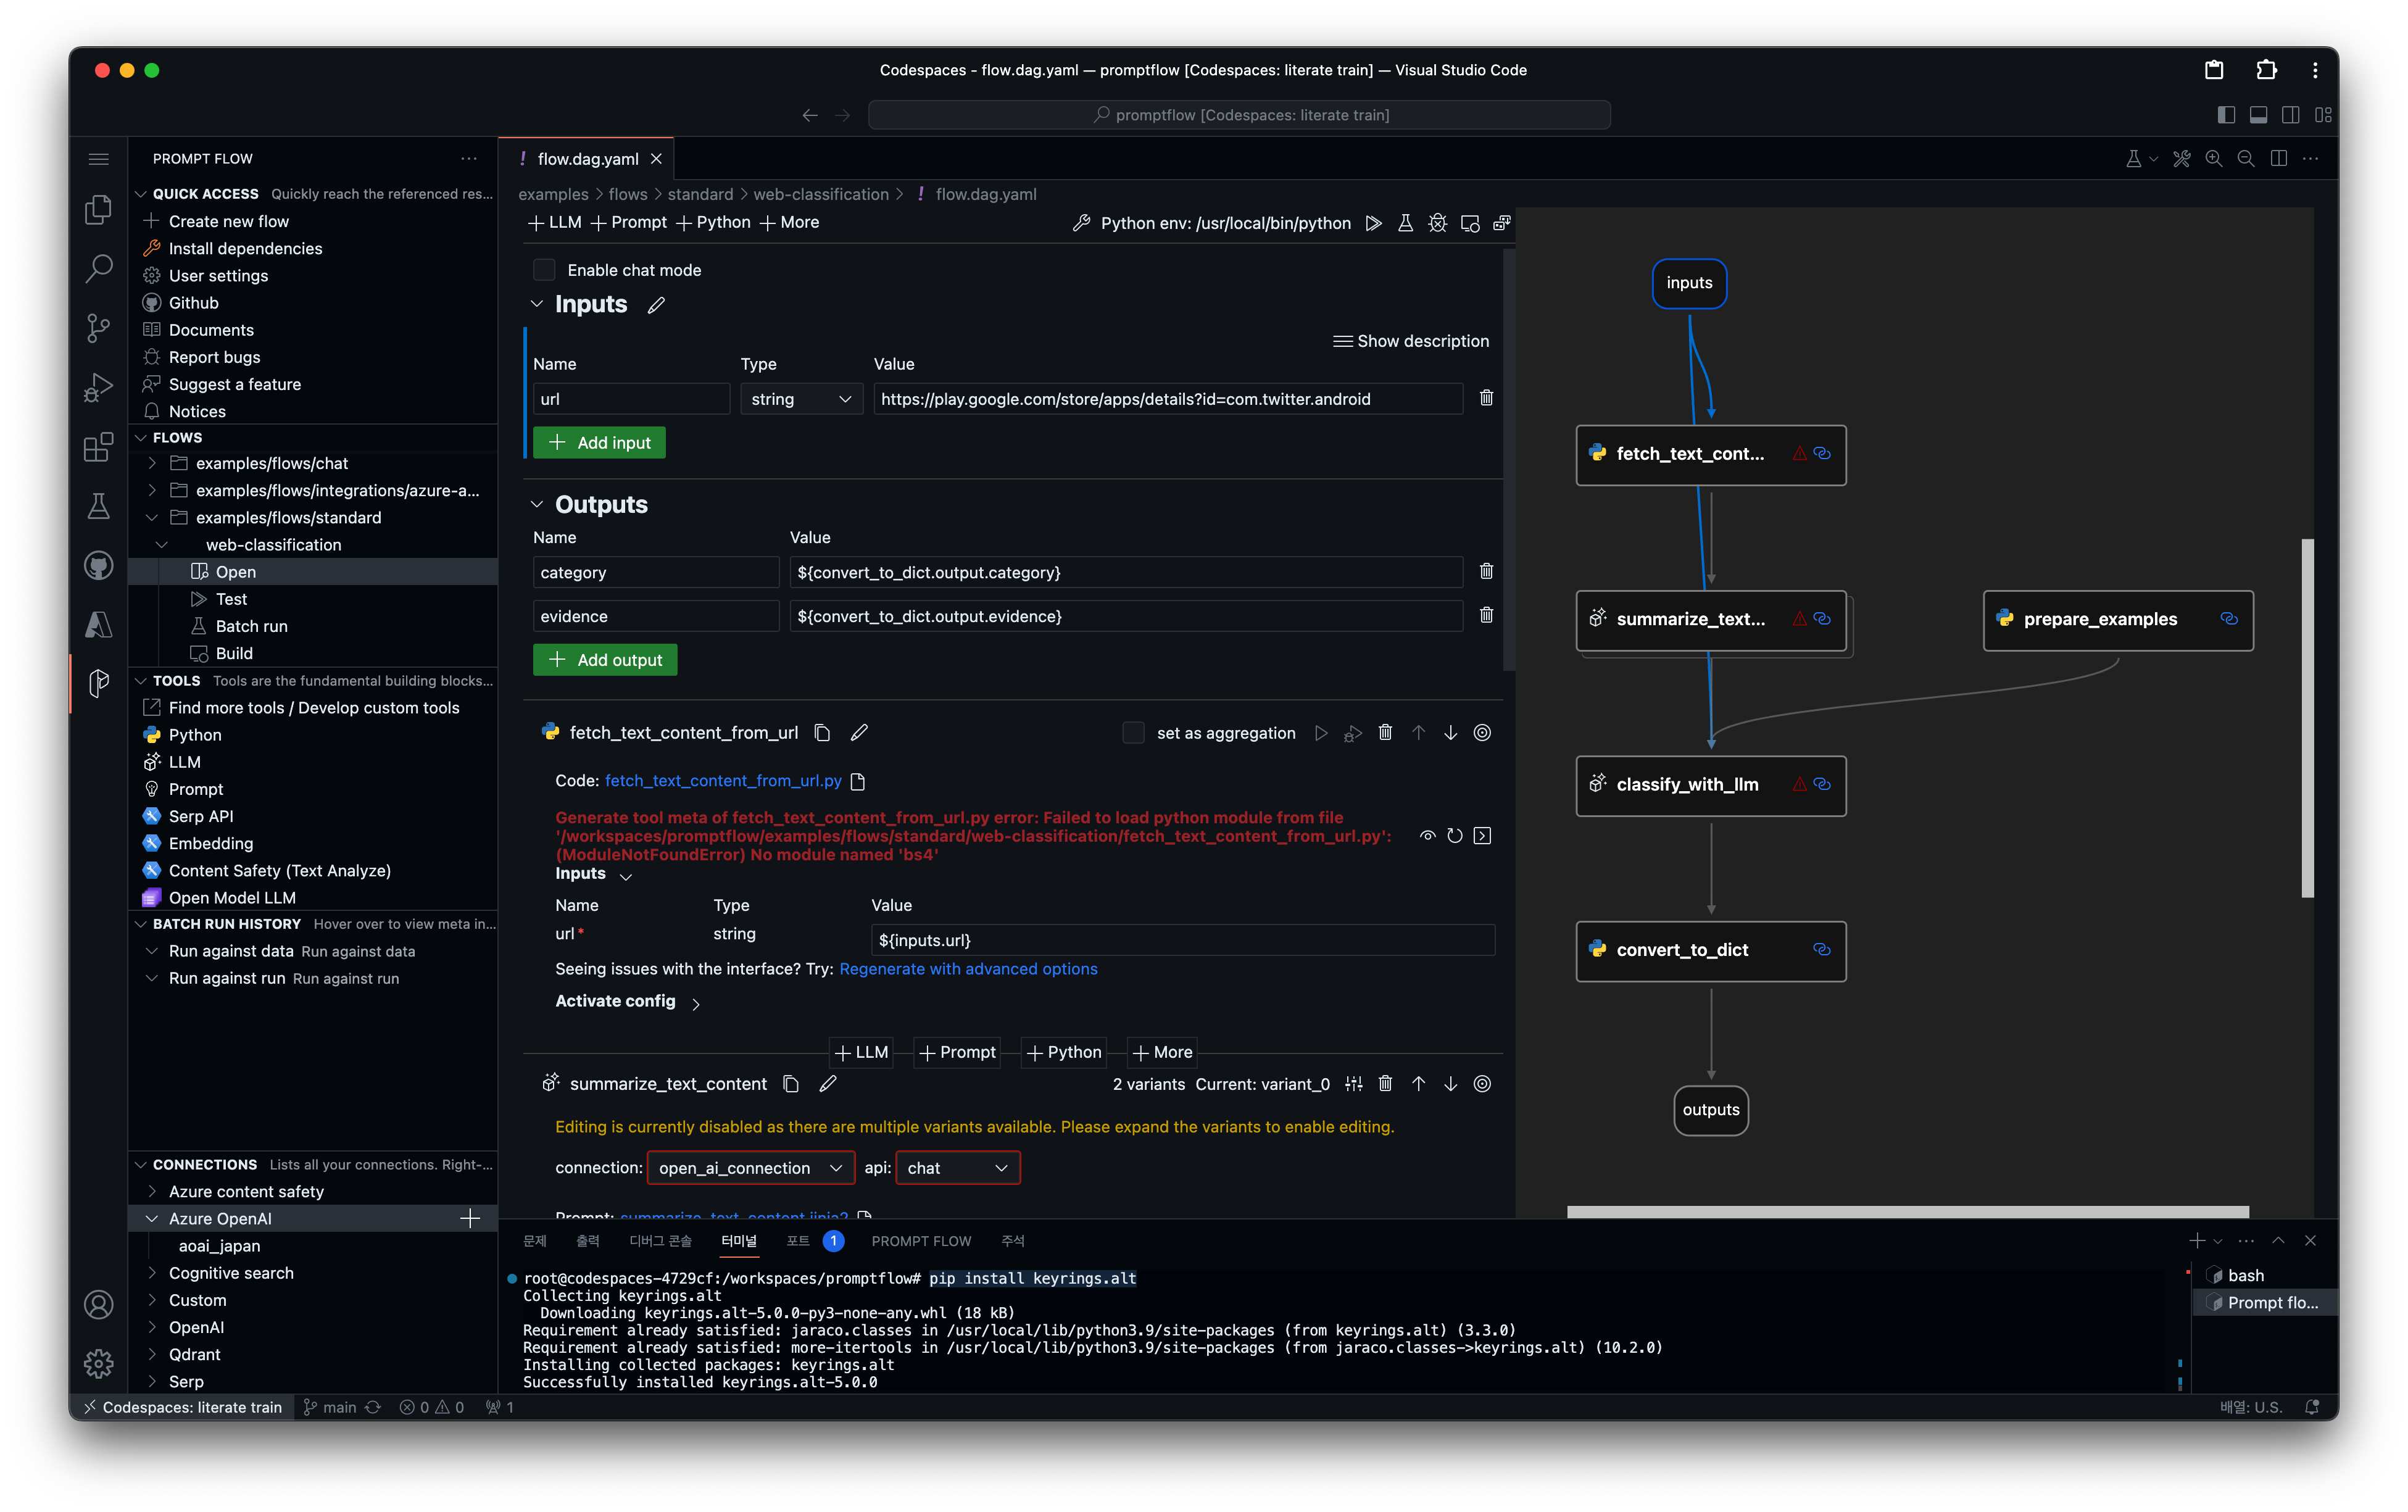Open the Search view in activity bar

[x=98, y=268]
